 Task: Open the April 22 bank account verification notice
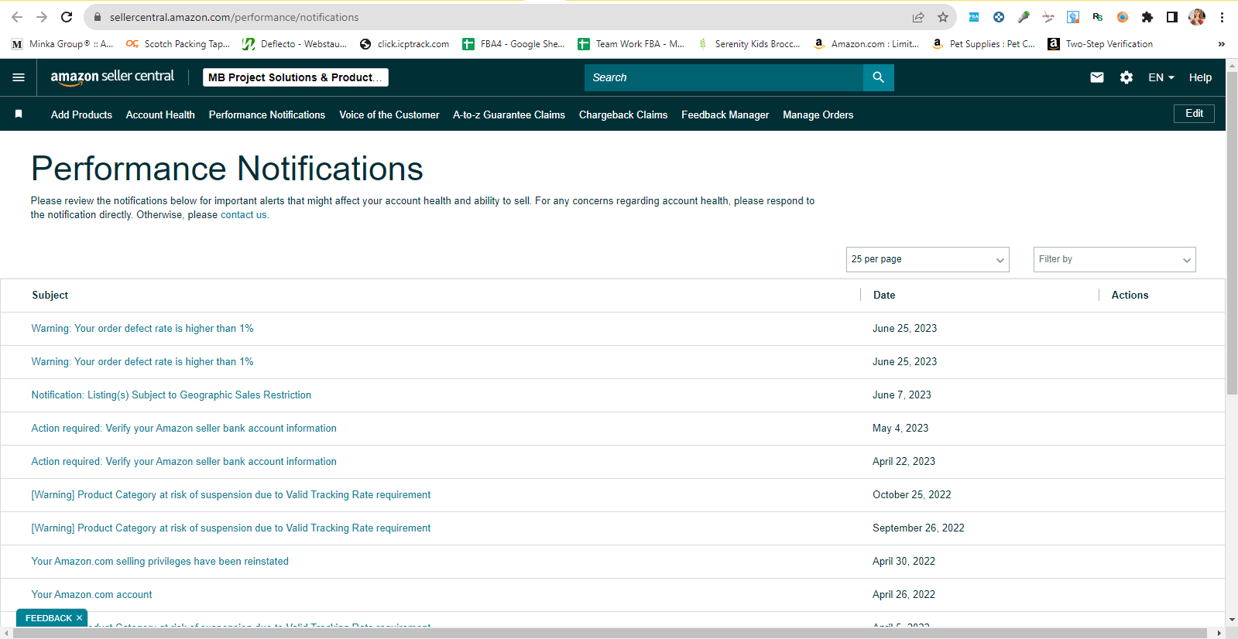click(183, 462)
